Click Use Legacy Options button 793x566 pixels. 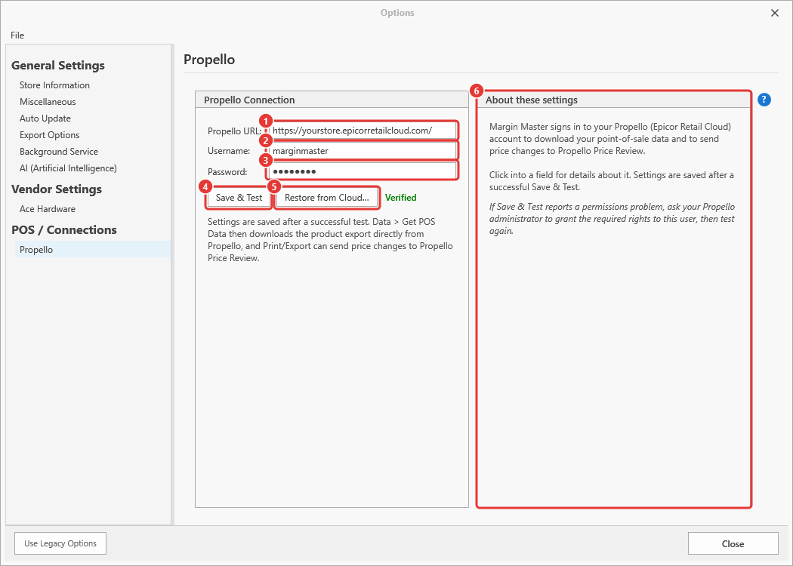pyautogui.click(x=60, y=543)
